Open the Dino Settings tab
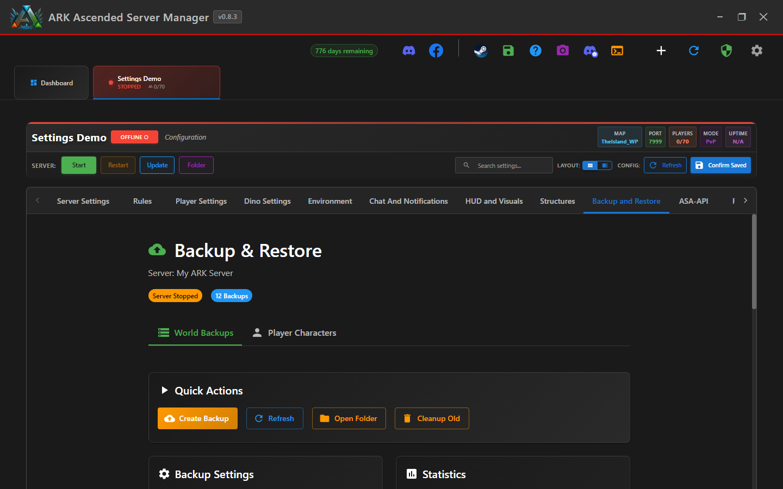This screenshot has width=783, height=489. pos(268,201)
